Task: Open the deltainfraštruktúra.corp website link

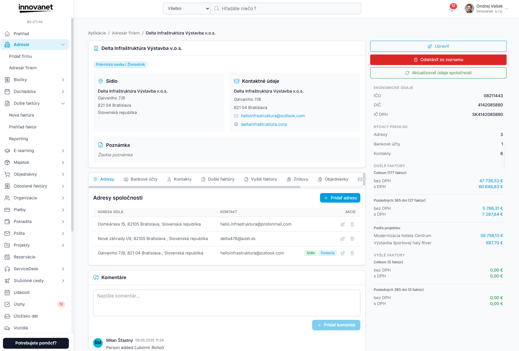Action: pos(264,124)
